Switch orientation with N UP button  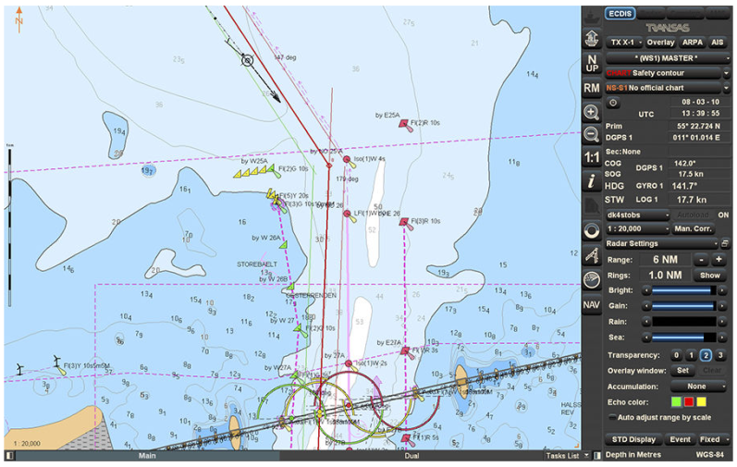pos(592,64)
